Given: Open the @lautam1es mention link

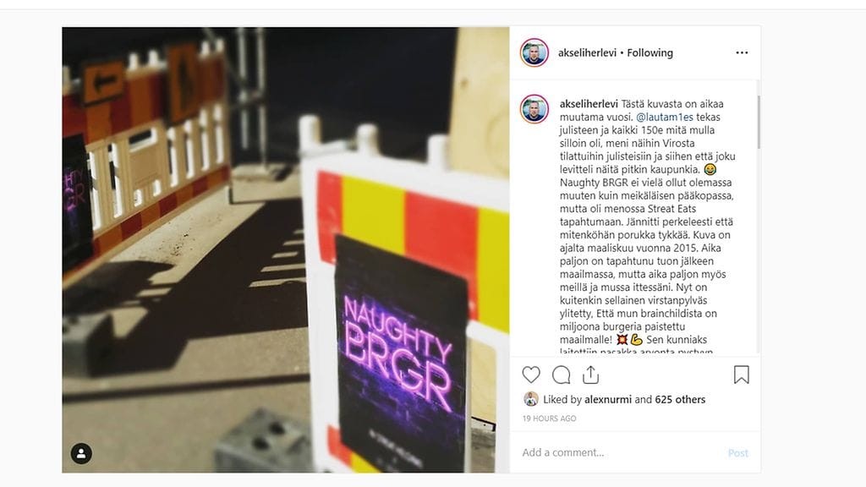Looking at the screenshot, I should [665, 117].
